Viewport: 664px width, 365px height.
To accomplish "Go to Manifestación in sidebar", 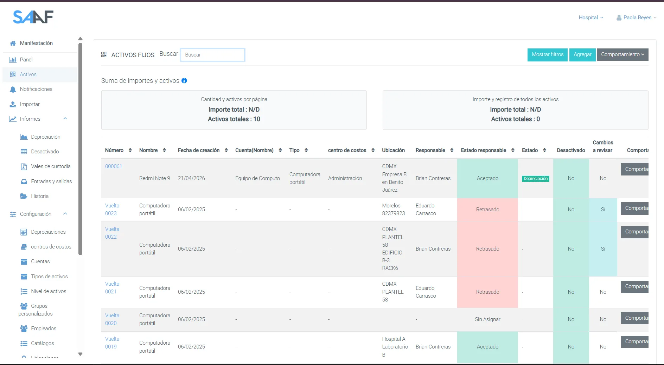I will (36, 43).
